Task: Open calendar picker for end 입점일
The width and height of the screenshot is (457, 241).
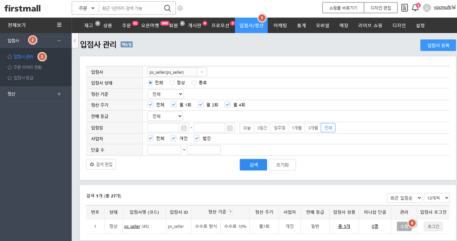Action: [230, 127]
